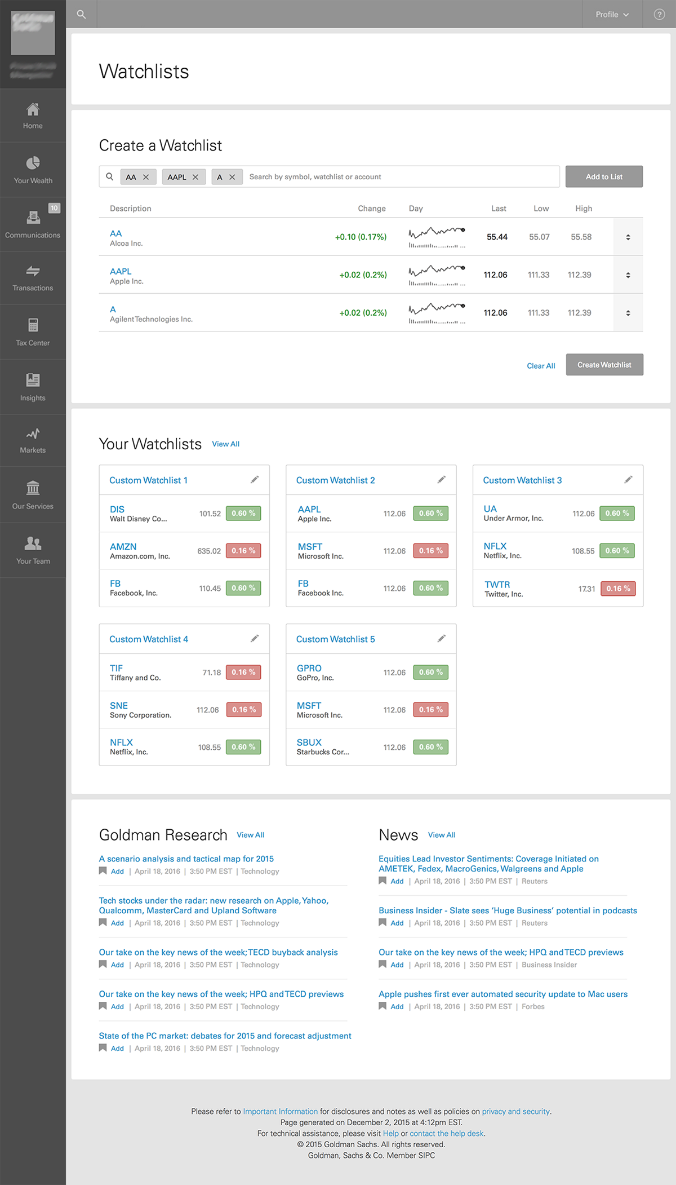
Task: Open contact the help desk link
Action: (x=447, y=1134)
